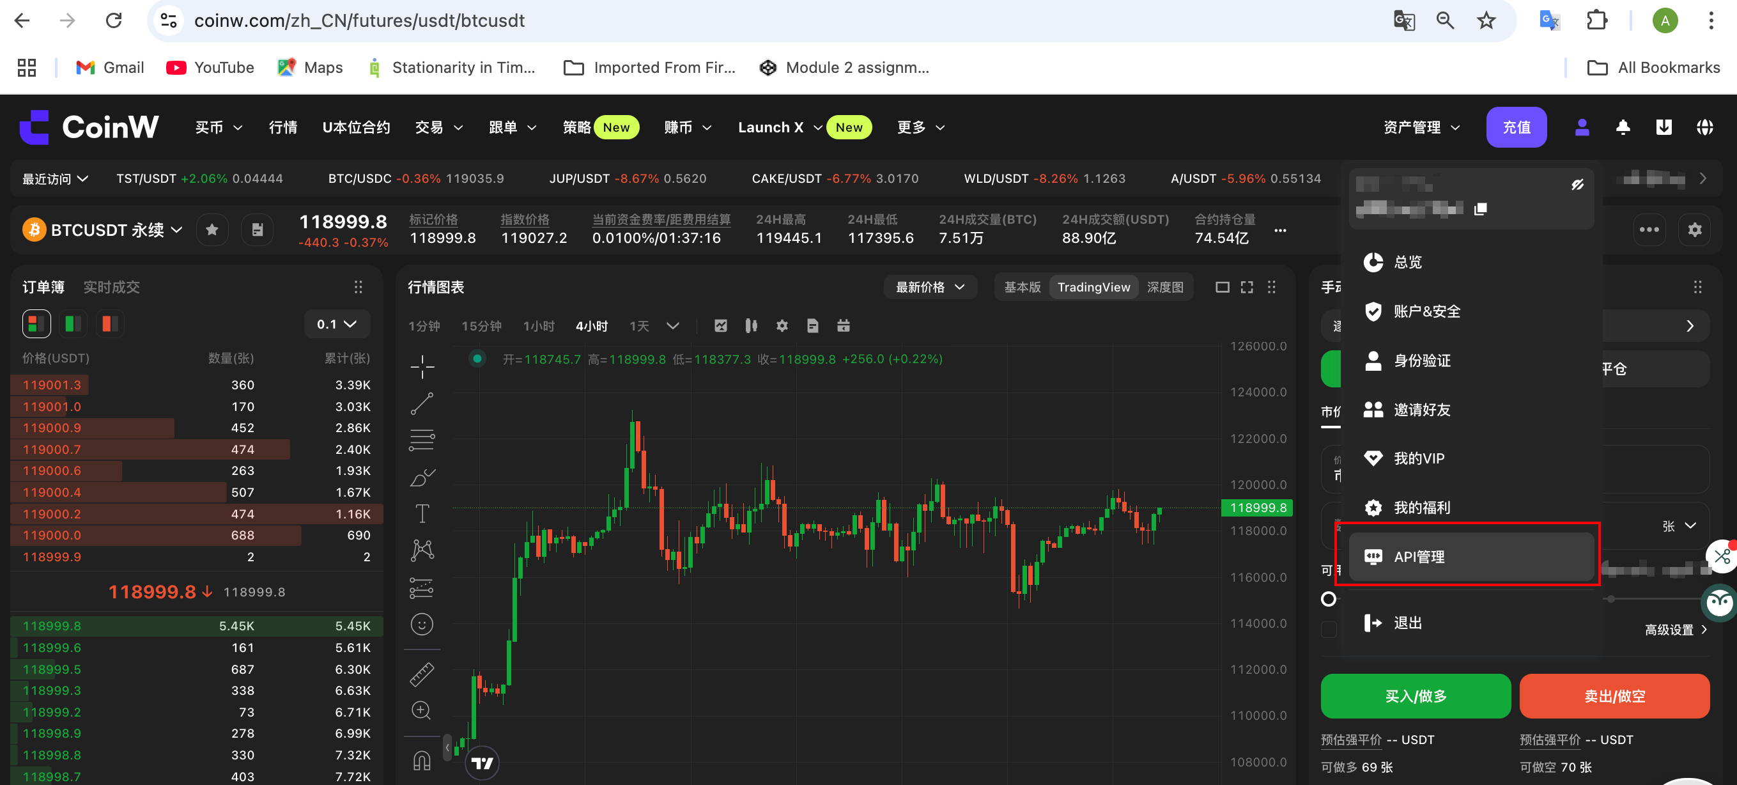Open the emoji sticker chart tool
Screen dimensions: 1737x785
click(x=422, y=625)
